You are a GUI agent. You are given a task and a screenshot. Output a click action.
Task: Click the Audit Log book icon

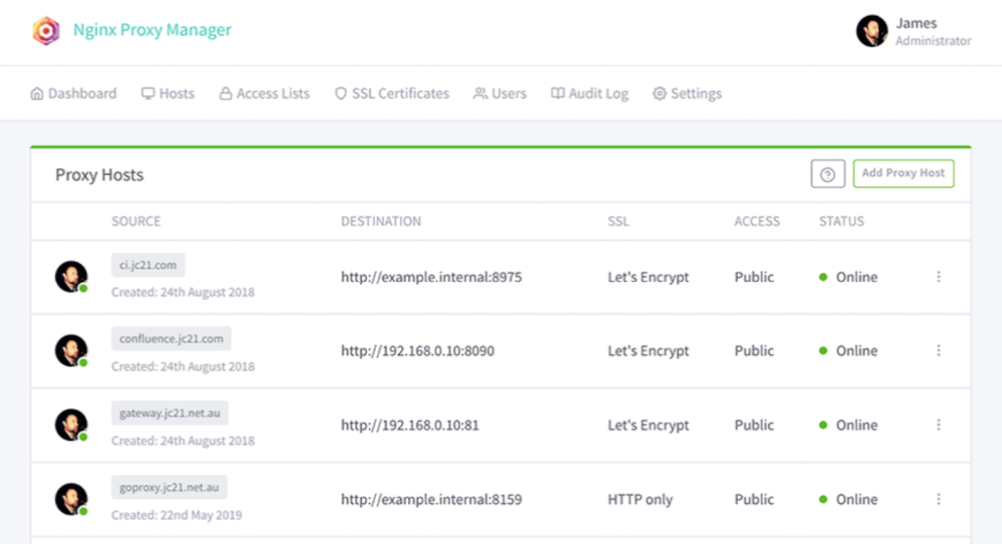point(558,93)
